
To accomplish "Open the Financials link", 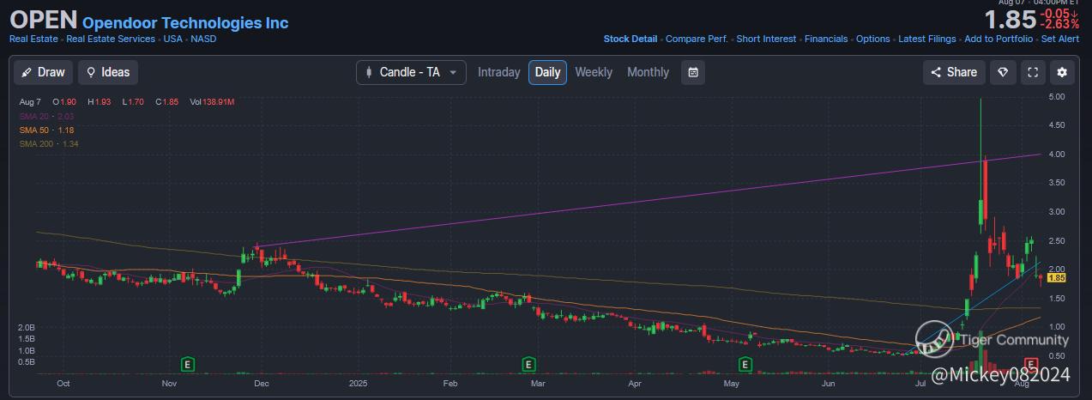I will (826, 39).
